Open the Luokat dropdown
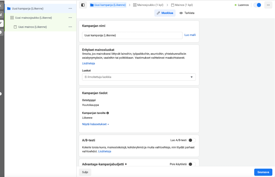This screenshot has width=275, height=177. pos(139,77)
